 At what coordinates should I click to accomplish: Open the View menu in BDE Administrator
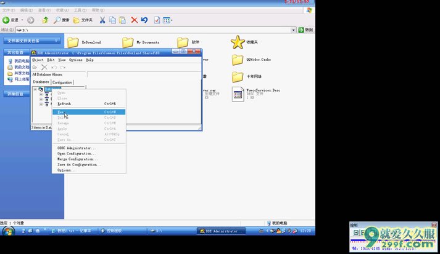pyautogui.click(x=62, y=60)
